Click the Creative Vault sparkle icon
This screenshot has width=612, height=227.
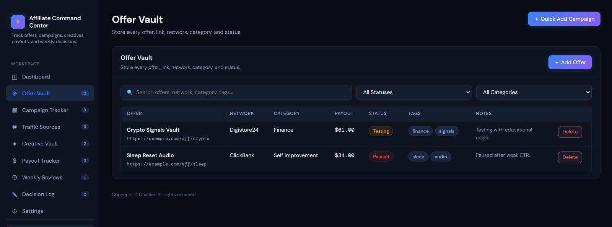pyautogui.click(x=15, y=144)
